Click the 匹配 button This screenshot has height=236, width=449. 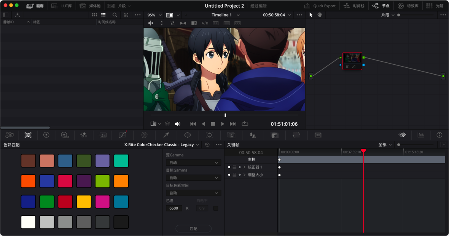click(193, 228)
